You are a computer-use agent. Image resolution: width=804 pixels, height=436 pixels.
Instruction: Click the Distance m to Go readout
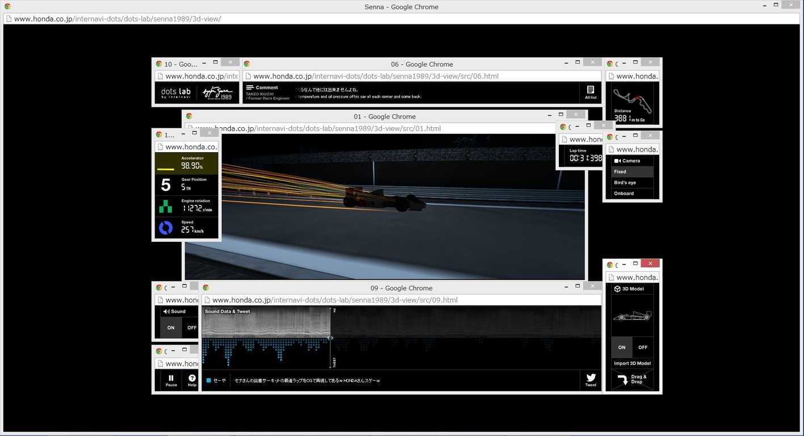point(630,119)
